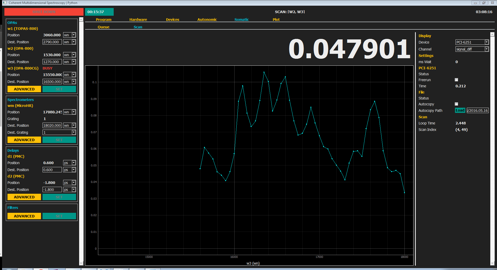497x270 pixels.
Task: Toggle the Autocopy checkbox
Action: click(456, 104)
